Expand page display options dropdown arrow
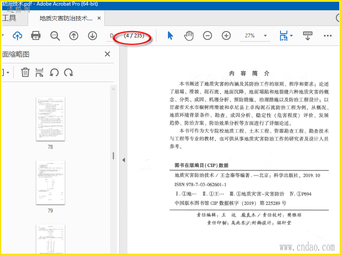341x255 pixels. pyautogui.click(x=292, y=36)
